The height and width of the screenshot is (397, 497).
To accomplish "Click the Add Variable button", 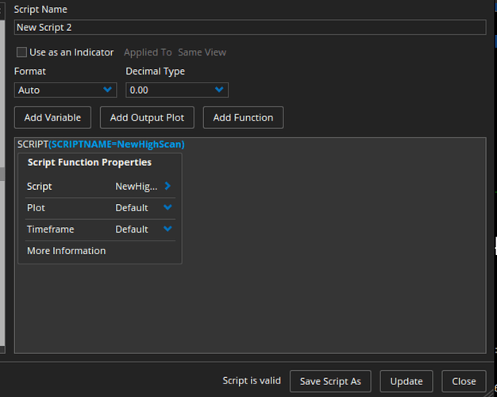I will [x=52, y=118].
